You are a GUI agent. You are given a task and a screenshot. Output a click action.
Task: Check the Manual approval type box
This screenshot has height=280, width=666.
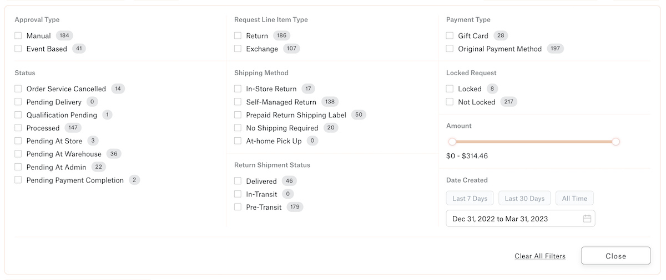coord(18,35)
